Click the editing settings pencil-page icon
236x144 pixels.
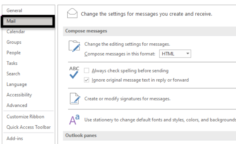[x=74, y=46]
